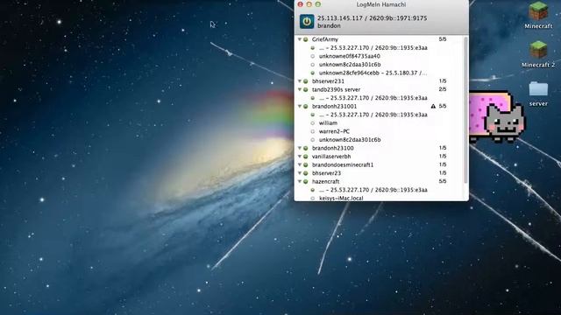The width and height of the screenshot is (561, 315).
Task: Select member william
Action: [328, 123]
